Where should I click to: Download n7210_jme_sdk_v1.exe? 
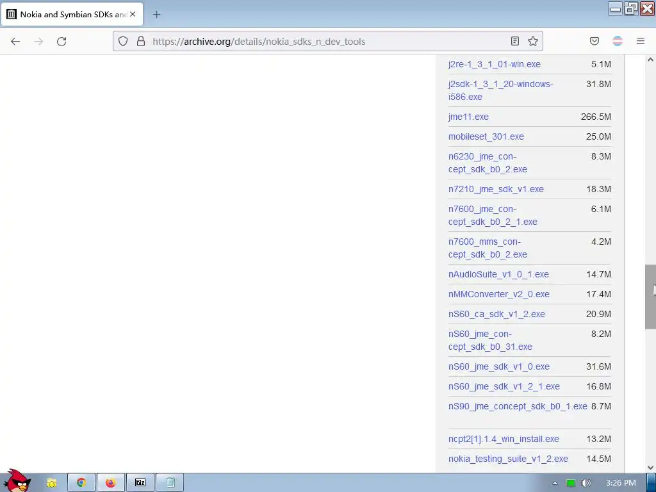(496, 189)
